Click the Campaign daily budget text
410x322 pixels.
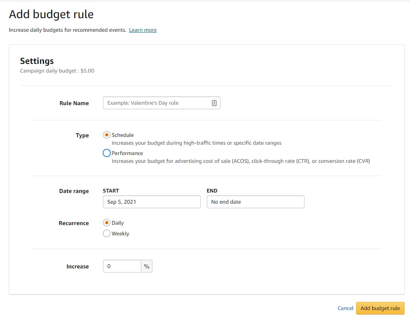coord(57,71)
